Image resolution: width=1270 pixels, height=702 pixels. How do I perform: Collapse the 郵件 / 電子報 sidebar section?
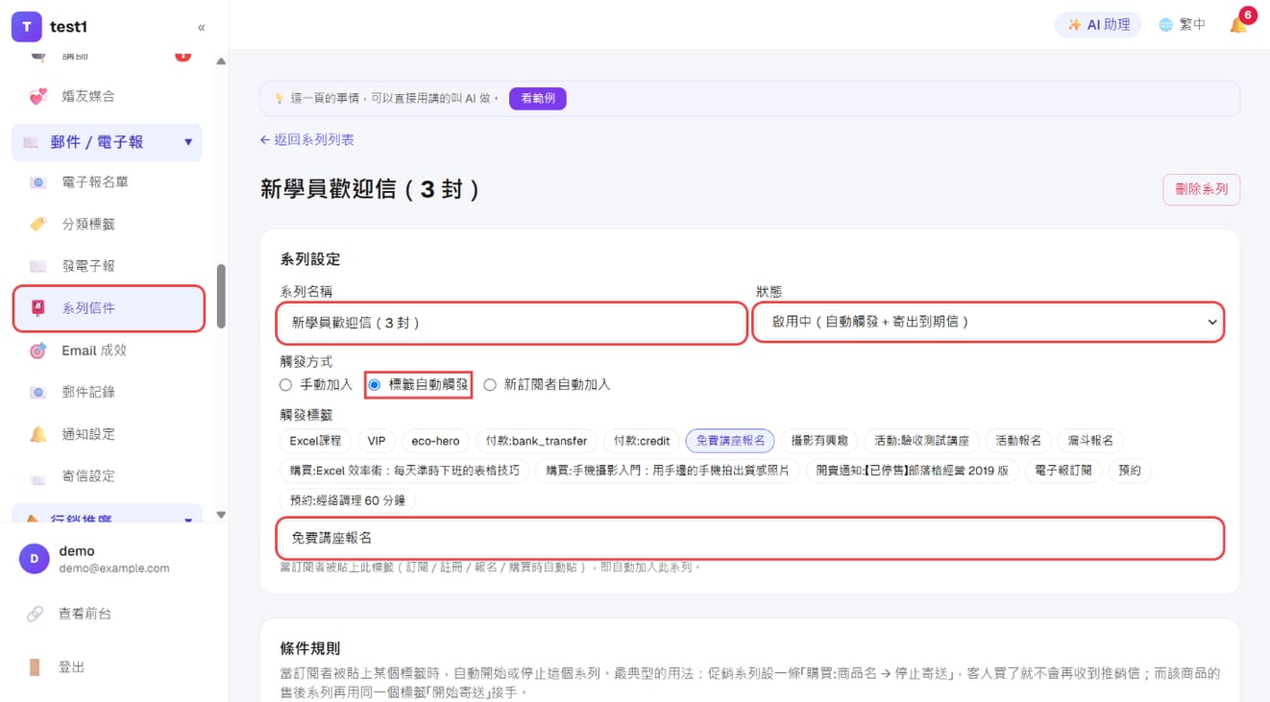point(107,142)
